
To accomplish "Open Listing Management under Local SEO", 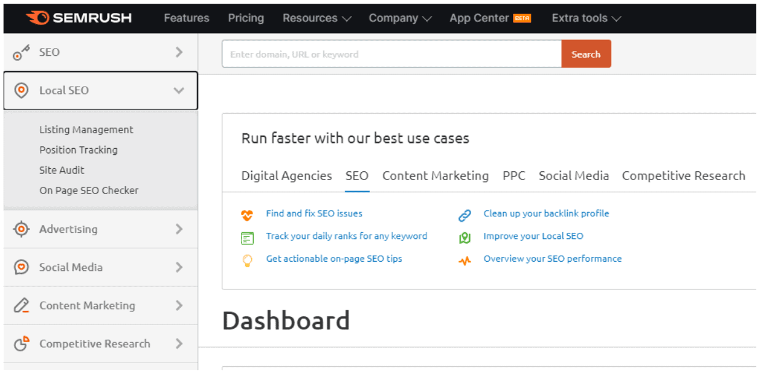I will (86, 130).
